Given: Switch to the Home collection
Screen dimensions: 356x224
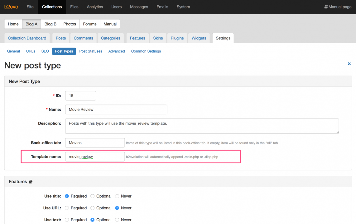Looking at the screenshot, I should click(13, 24).
